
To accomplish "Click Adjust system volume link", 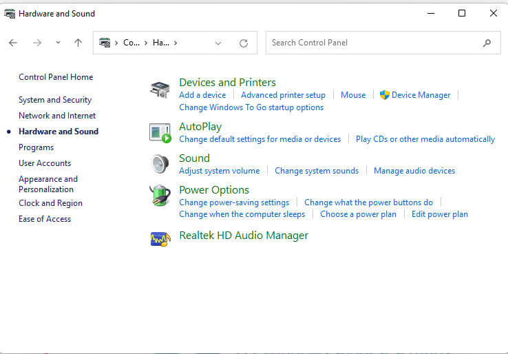I will 219,171.
